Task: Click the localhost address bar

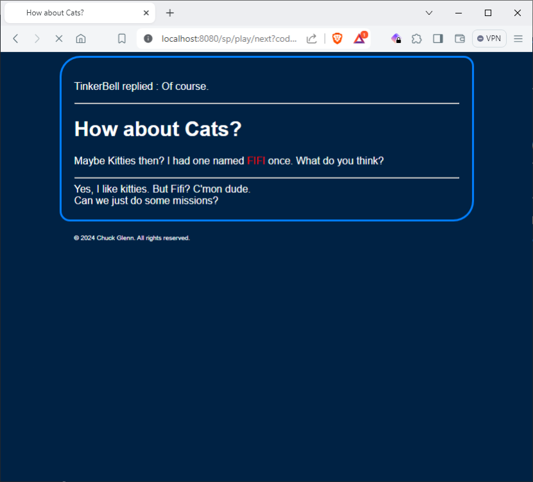Action: pos(228,39)
